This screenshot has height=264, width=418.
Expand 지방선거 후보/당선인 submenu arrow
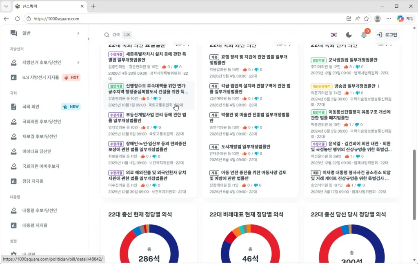tap(78, 62)
